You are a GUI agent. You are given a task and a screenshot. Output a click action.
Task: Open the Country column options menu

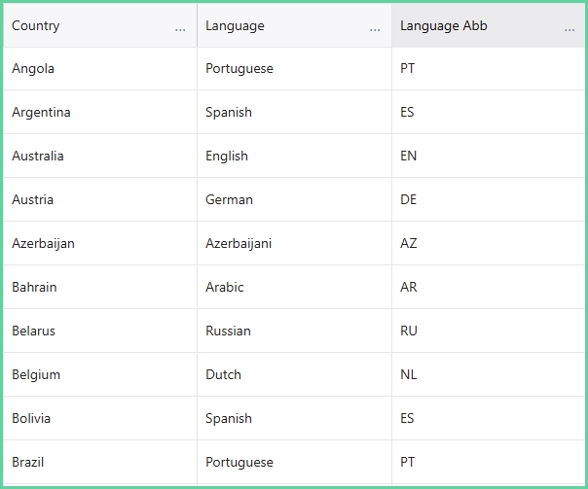pyautogui.click(x=180, y=29)
